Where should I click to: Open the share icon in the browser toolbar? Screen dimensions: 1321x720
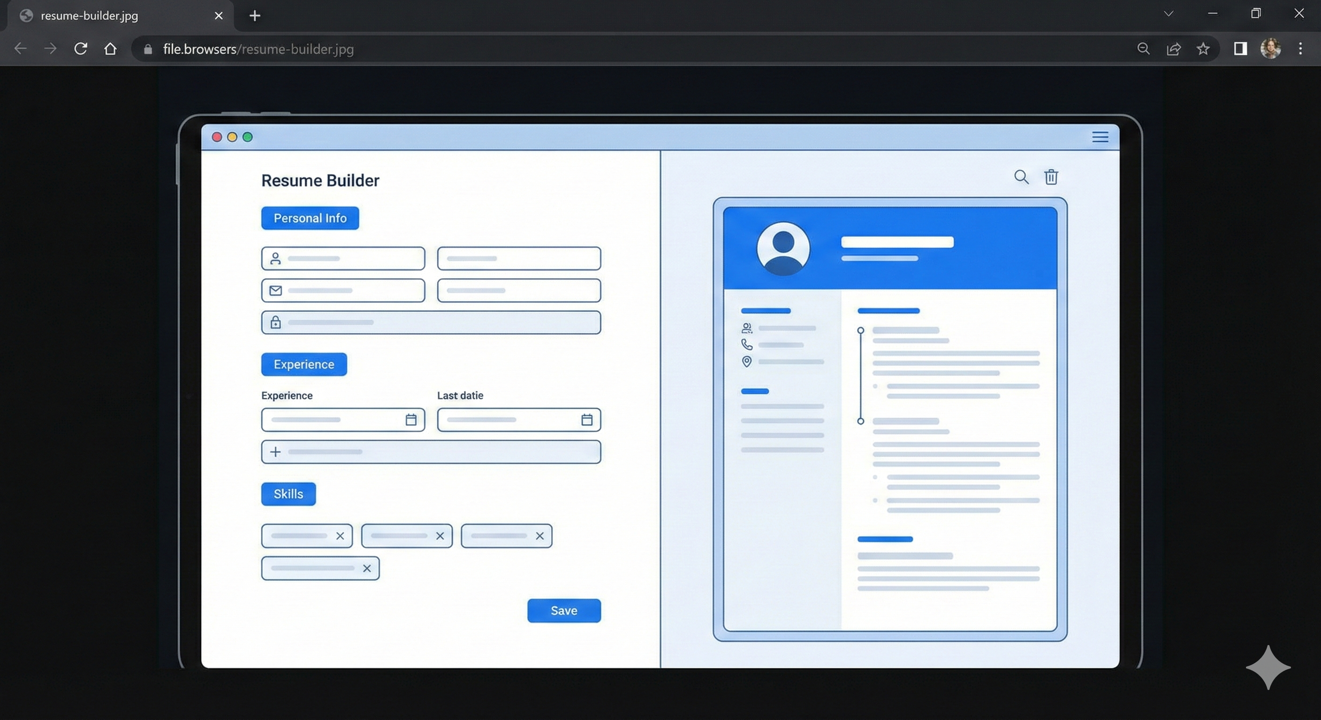[x=1174, y=49]
